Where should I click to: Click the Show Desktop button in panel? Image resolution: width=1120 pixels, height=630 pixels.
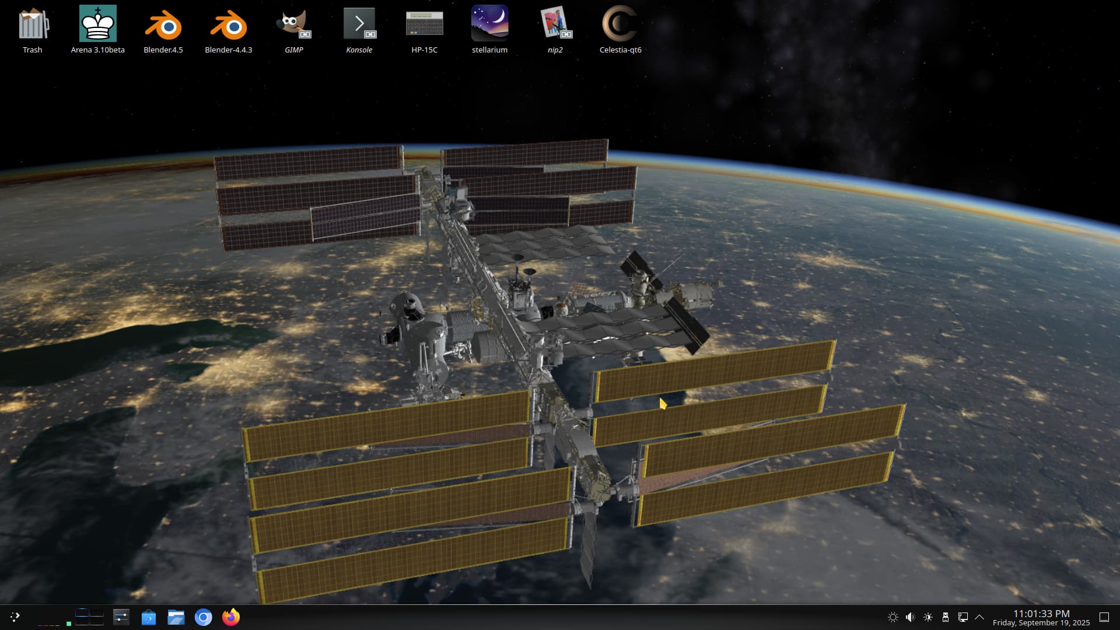(x=1104, y=617)
